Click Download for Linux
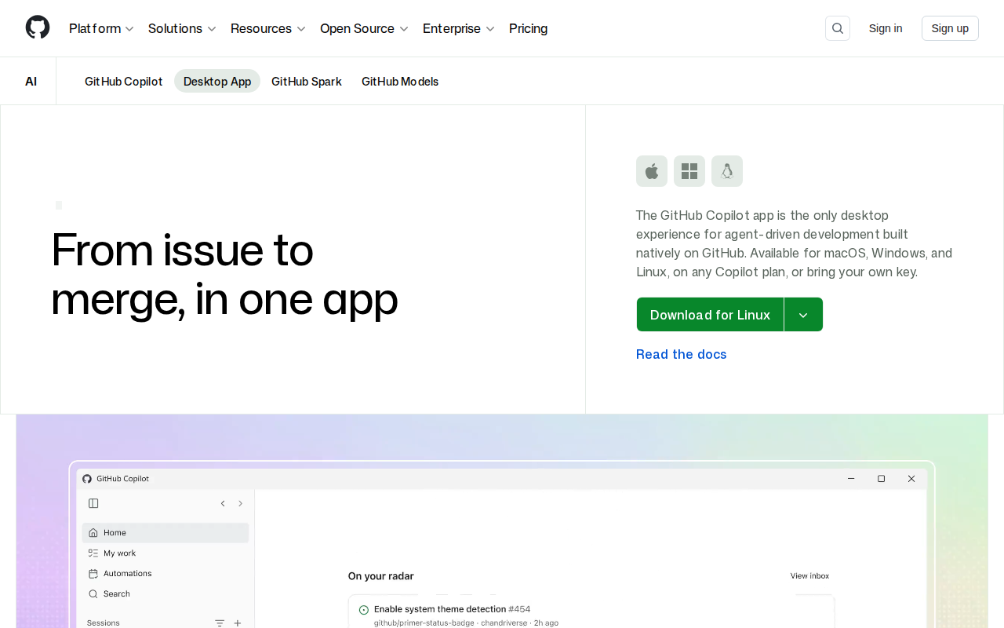The height and width of the screenshot is (628, 1004). tap(710, 315)
